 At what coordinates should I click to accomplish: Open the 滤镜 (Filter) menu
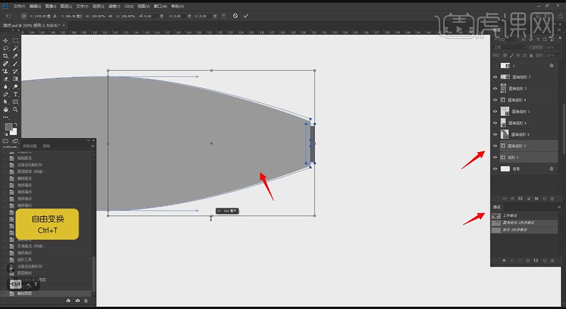tap(114, 6)
